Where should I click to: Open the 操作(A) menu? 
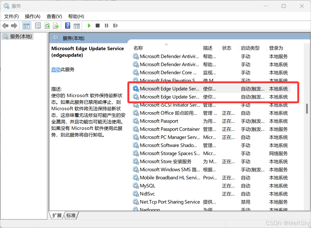pyautogui.click(x=33, y=16)
